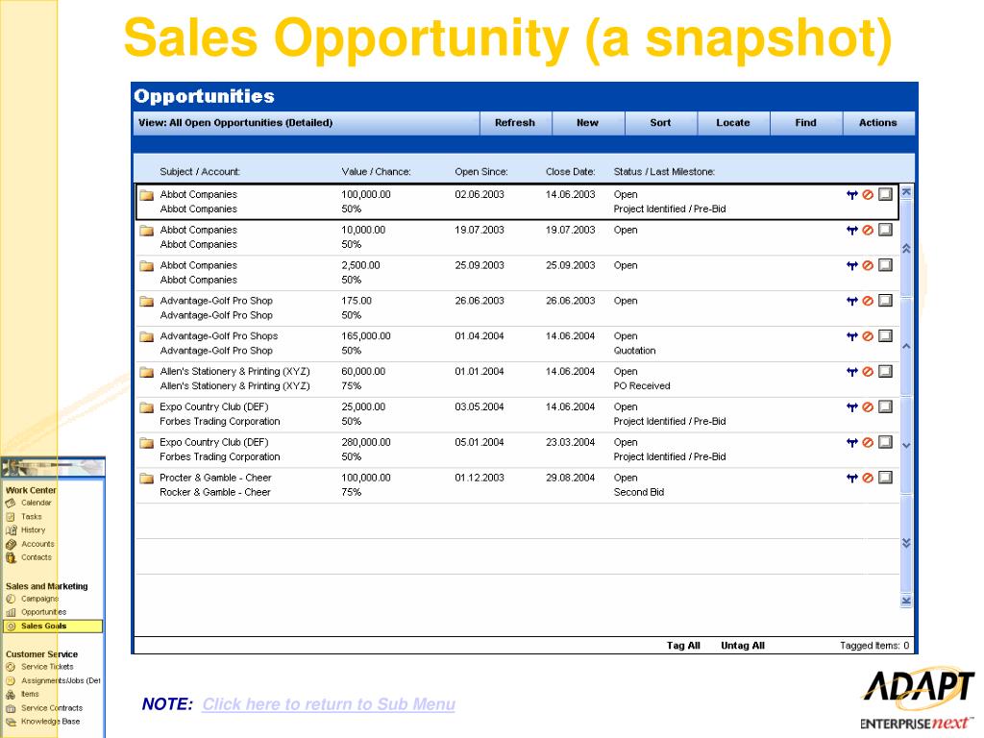
Task: Click blue icon in Procter & Gamble row
Action: coord(851,479)
